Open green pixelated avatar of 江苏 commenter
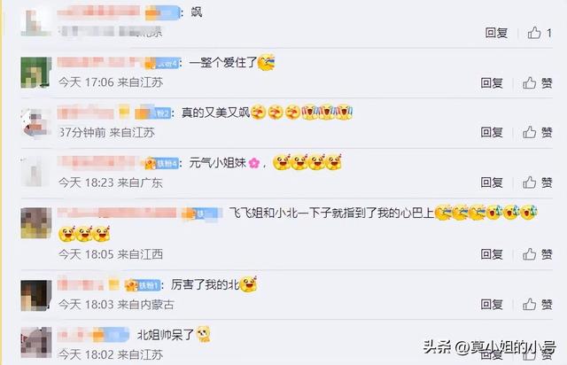Image resolution: width=567 pixels, height=365 pixels. (x=35, y=73)
